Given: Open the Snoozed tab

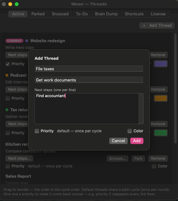Looking at the screenshot, I should 60,14.
